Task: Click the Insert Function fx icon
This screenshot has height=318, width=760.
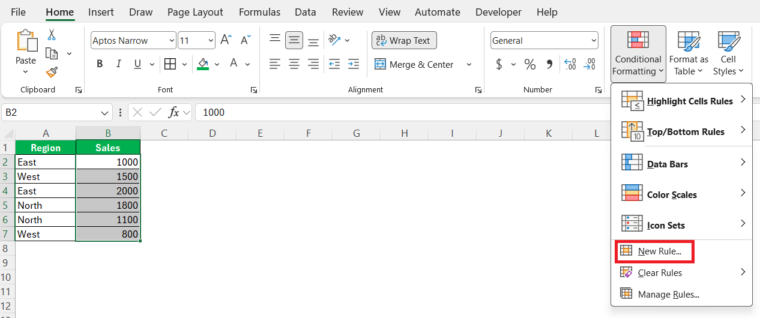Action: pyautogui.click(x=174, y=112)
